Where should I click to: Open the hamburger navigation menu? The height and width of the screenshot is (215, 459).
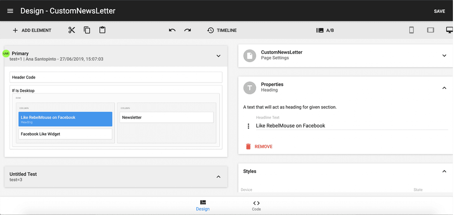[x=10, y=11]
